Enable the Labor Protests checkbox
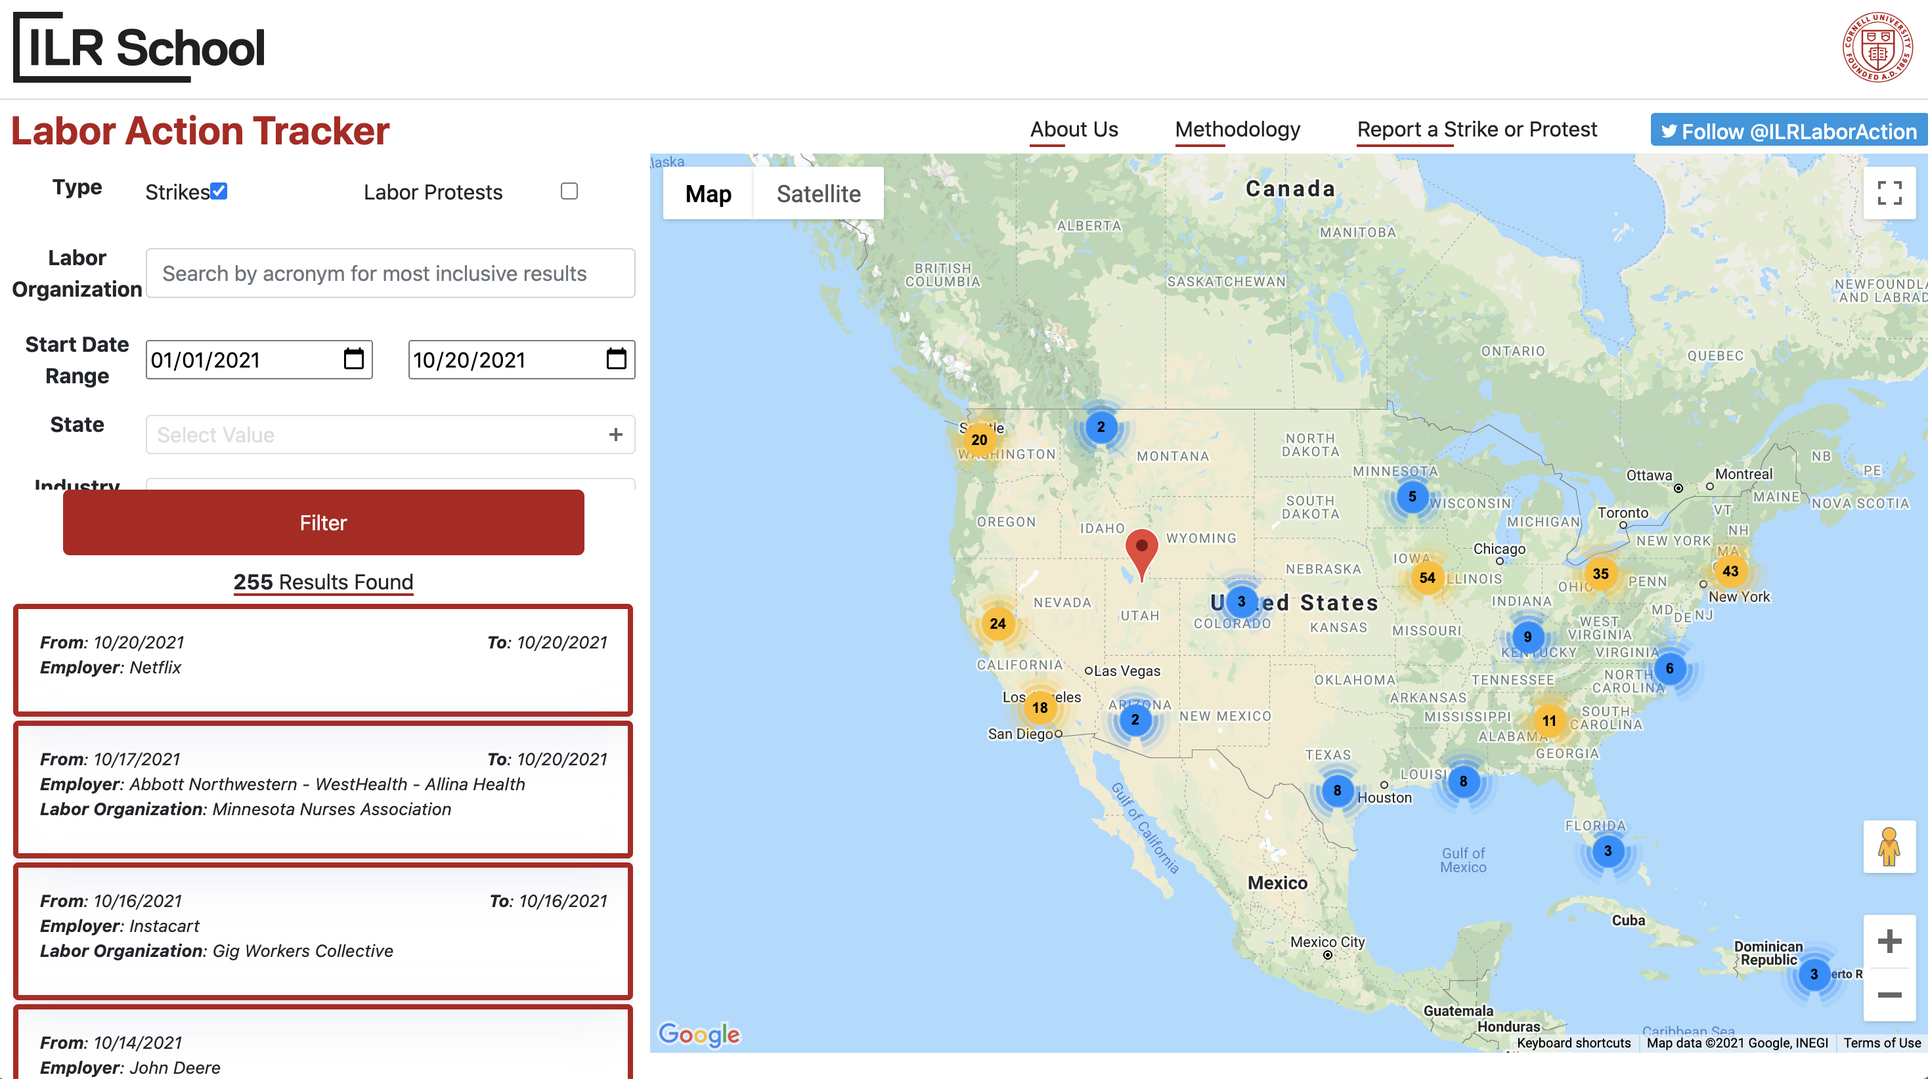Image resolution: width=1928 pixels, height=1079 pixels. click(x=569, y=192)
